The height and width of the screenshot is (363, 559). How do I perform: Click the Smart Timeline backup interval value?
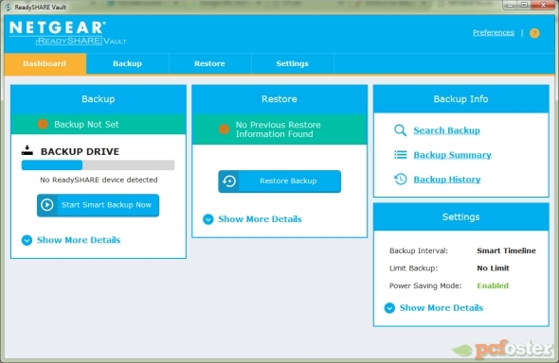pos(506,251)
